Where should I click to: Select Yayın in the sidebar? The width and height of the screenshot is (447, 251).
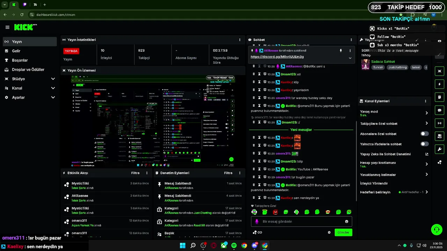30,41
